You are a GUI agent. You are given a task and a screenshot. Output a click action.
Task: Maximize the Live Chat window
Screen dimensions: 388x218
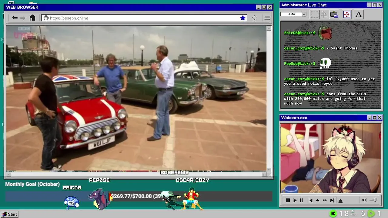click(x=374, y=5)
